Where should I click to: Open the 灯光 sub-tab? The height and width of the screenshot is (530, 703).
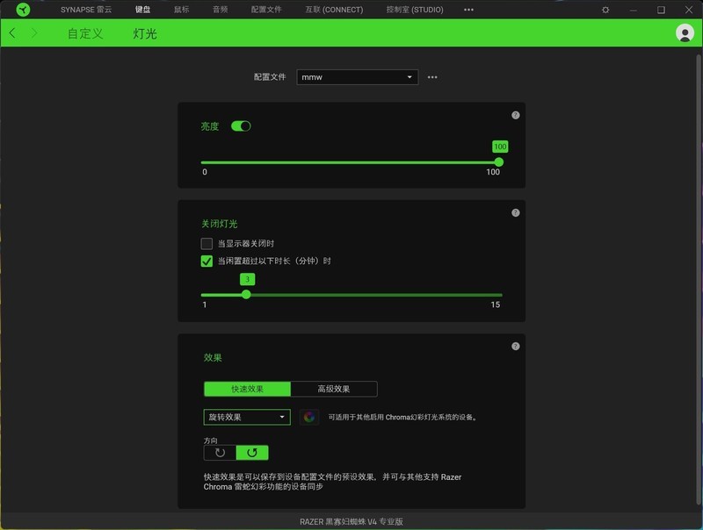click(145, 33)
